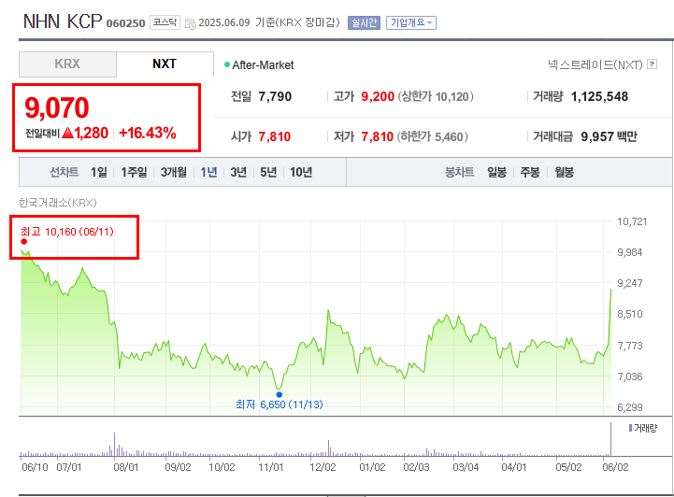Viewport: 674px width, 497px height.
Task: Click the After-Market label text
Action: [263, 65]
